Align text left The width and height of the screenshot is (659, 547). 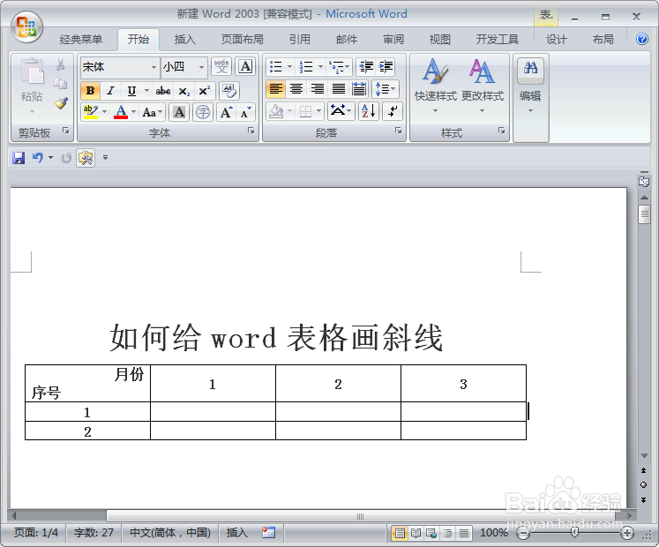pos(276,89)
